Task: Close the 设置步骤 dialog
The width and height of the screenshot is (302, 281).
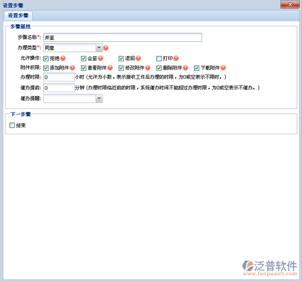Action: coord(290,5)
